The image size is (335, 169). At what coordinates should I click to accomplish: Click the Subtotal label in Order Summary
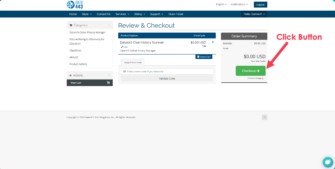[227, 43]
